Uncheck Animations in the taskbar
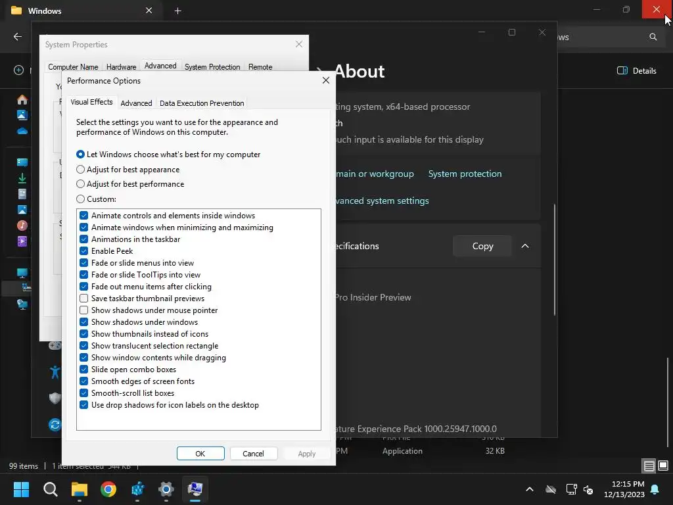Screen dimensions: 673x505 pyautogui.click(x=83, y=239)
